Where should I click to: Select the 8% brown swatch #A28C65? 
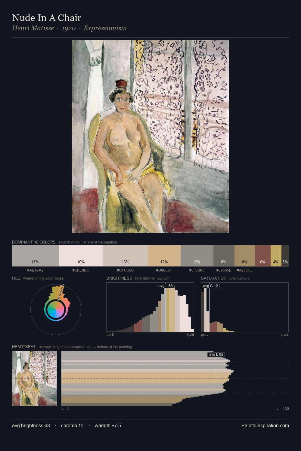[245, 256]
